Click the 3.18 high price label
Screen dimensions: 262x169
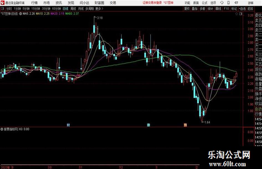pyautogui.click(x=100, y=18)
